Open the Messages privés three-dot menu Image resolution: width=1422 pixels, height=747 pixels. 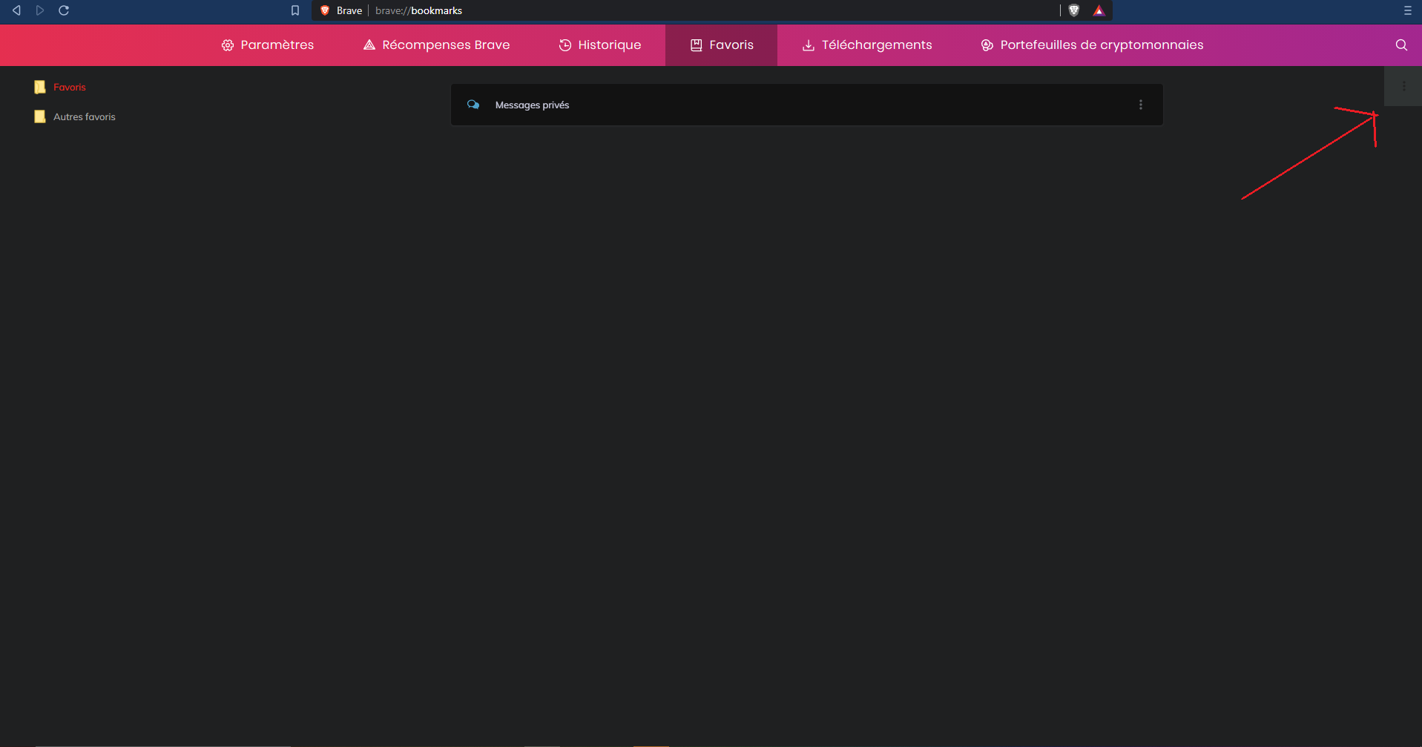(x=1140, y=105)
